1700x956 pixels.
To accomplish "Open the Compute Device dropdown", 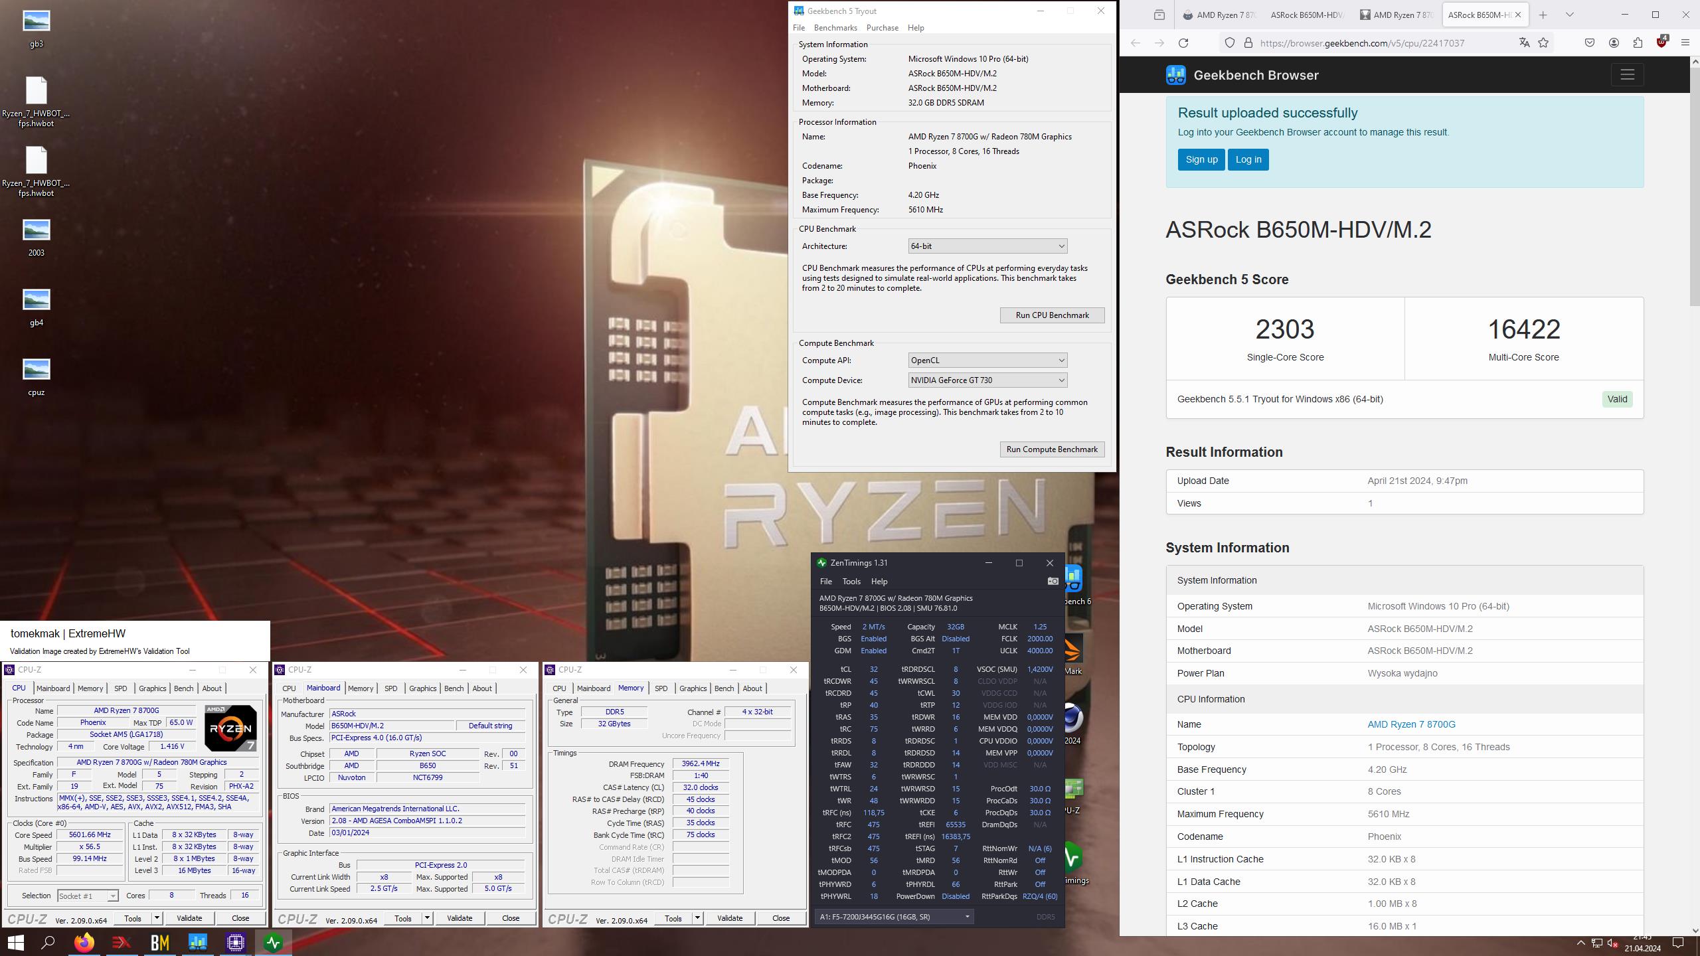I will coord(987,380).
